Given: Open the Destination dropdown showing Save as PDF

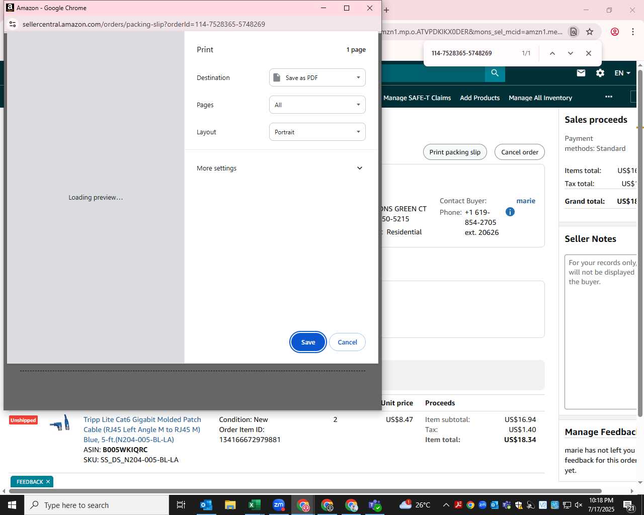Looking at the screenshot, I should point(317,77).
